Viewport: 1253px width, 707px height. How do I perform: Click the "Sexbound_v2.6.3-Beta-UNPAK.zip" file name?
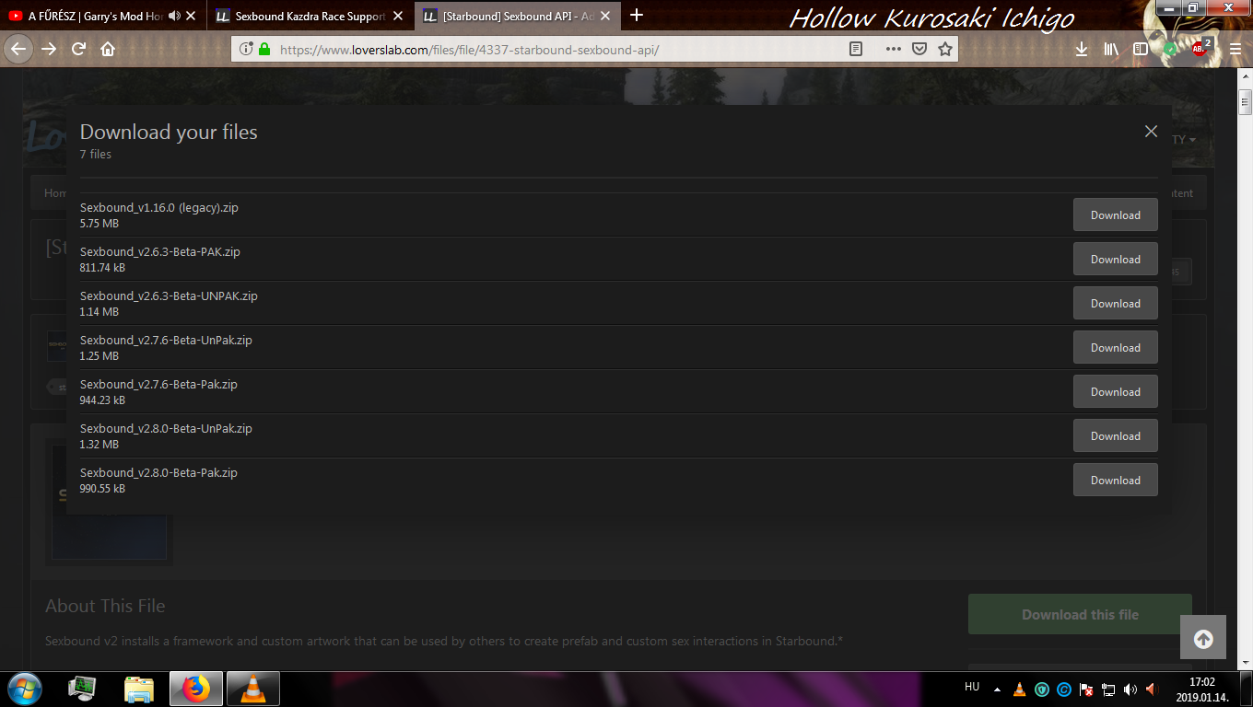point(169,296)
